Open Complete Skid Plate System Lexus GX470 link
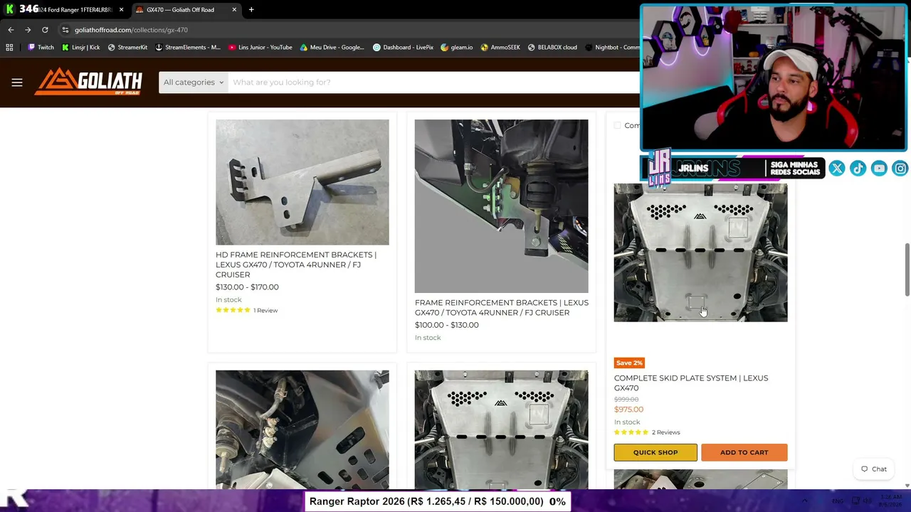This screenshot has height=512, width=911. 691,383
